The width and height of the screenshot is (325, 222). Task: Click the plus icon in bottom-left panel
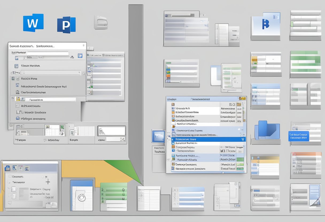click(x=48, y=182)
